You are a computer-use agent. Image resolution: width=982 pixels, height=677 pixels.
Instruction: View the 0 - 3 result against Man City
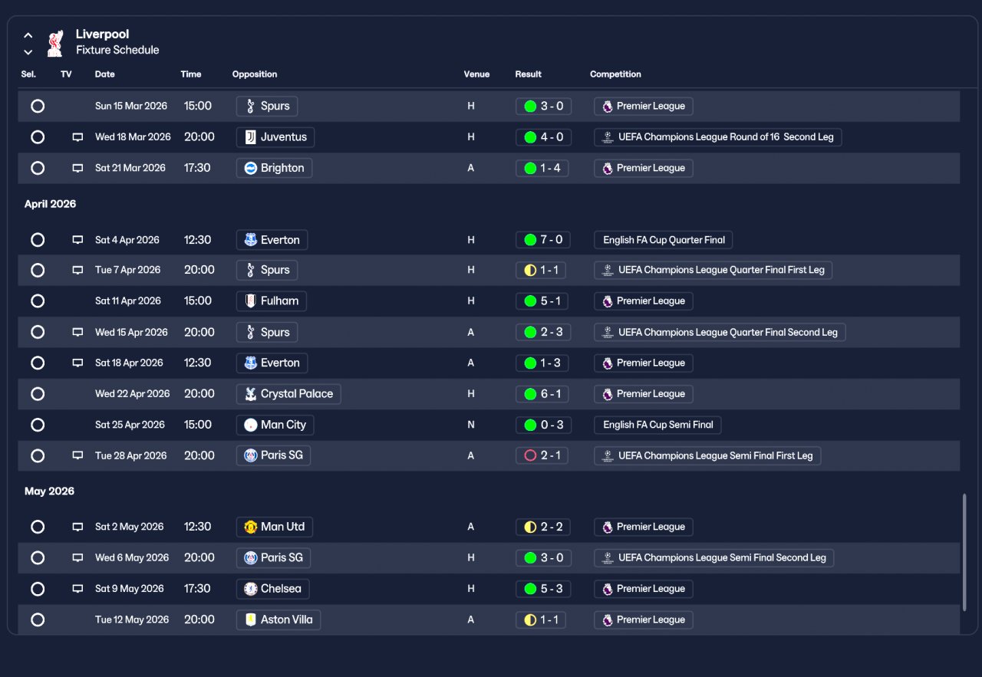click(x=543, y=425)
